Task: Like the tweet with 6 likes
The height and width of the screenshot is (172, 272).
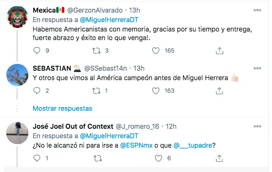Action: [x=158, y=158]
